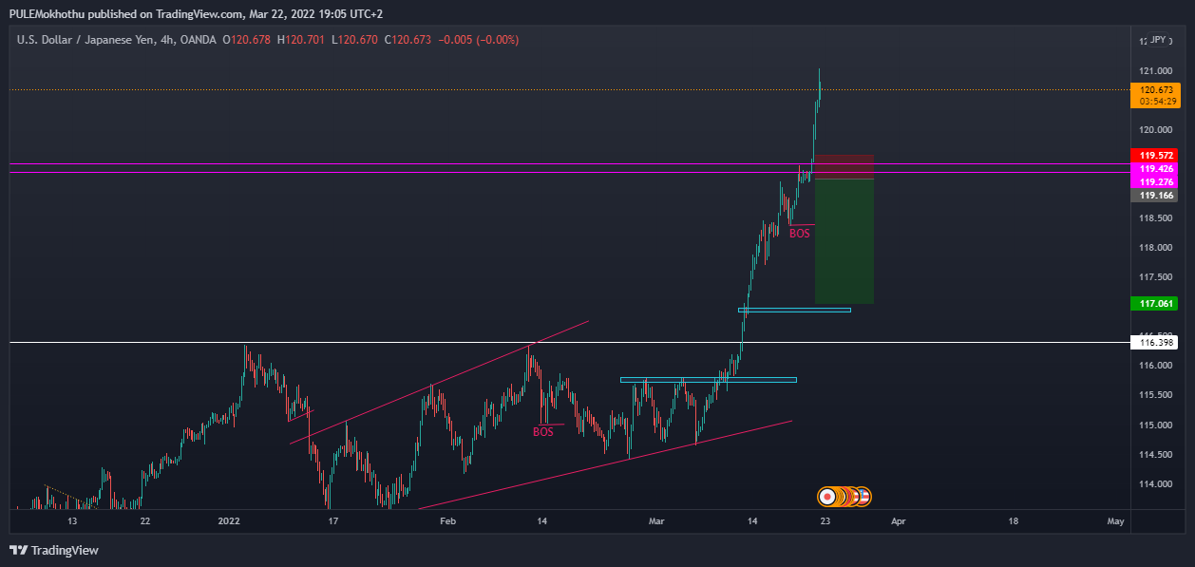
Task: Click the 115.000 price axis value
Action: click(x=1155, y=425)
